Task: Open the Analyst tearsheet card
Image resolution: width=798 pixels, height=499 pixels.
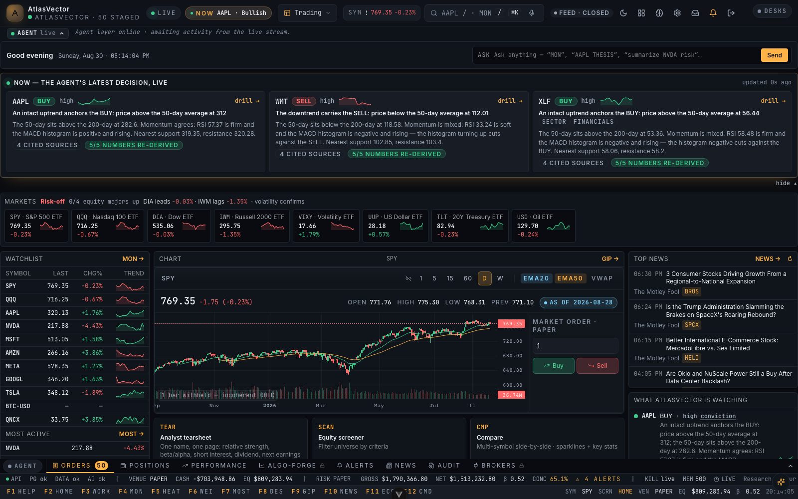Action: click(x=231, y=439)
